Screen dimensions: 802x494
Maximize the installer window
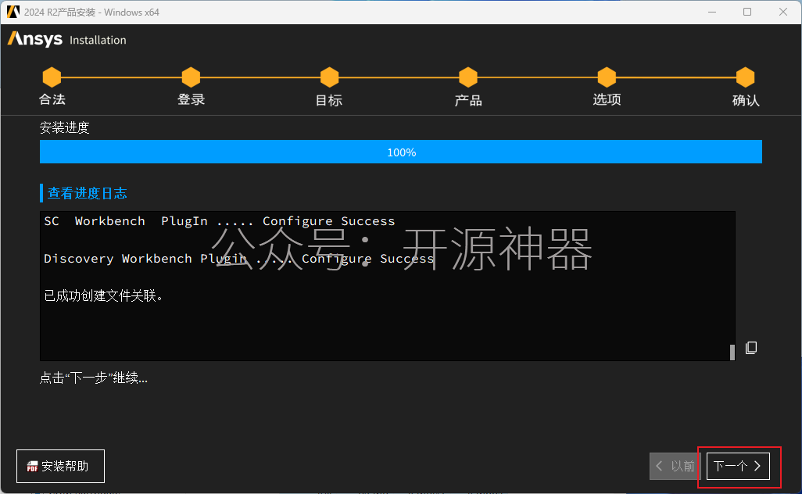[x=747, y=12]
